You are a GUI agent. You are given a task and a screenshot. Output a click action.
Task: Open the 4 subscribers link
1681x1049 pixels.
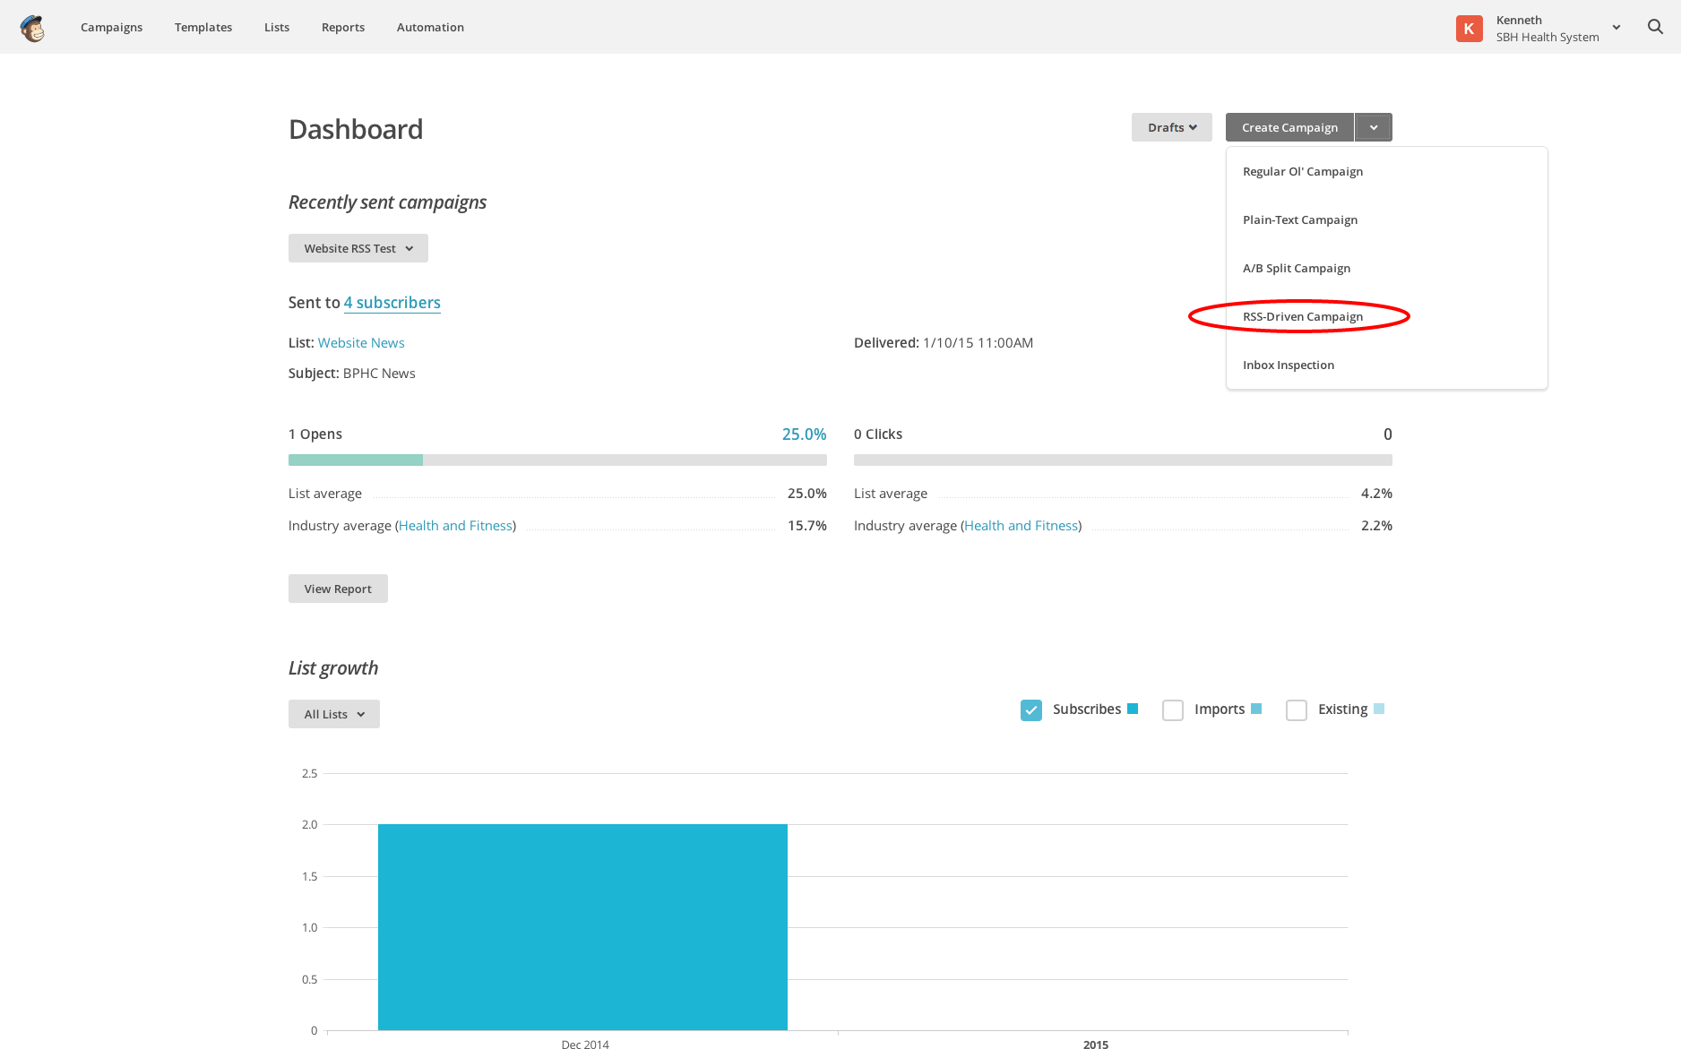pos(392,303)
